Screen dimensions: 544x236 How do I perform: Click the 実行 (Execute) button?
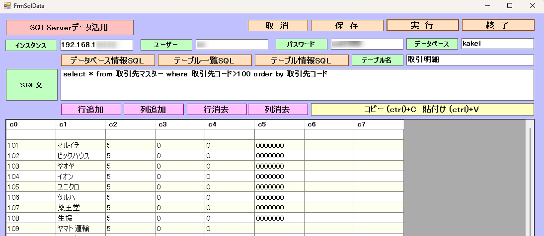(422, 25)
